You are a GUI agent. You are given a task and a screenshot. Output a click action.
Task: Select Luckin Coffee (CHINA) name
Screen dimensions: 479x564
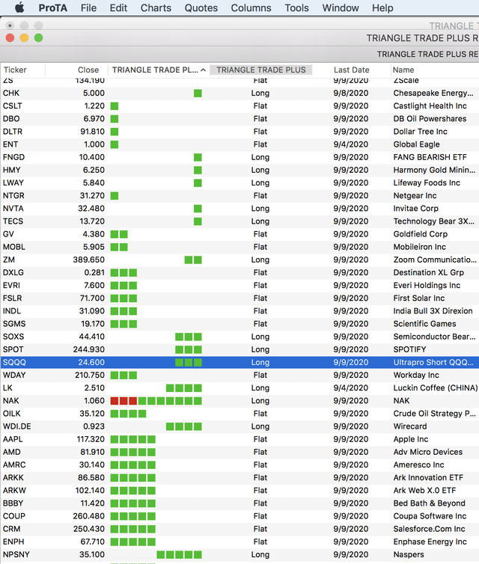click(x=436, y=388)
